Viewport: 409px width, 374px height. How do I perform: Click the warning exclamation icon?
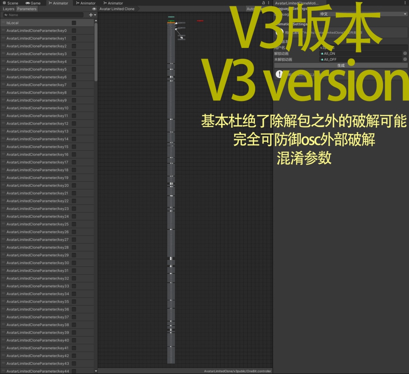(279, 74)
